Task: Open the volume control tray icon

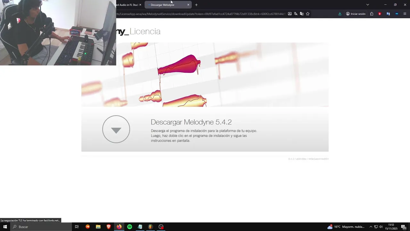Action: [381, 227]
